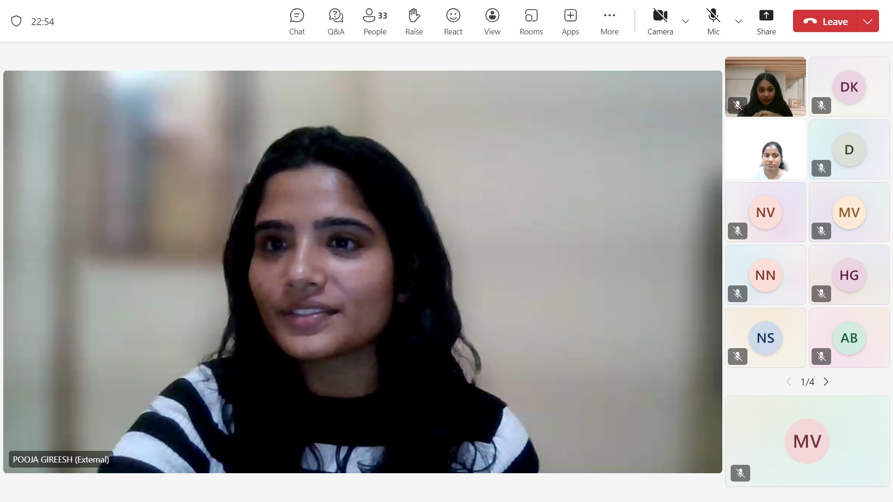Open the Apps add menu

click(570, 21)
